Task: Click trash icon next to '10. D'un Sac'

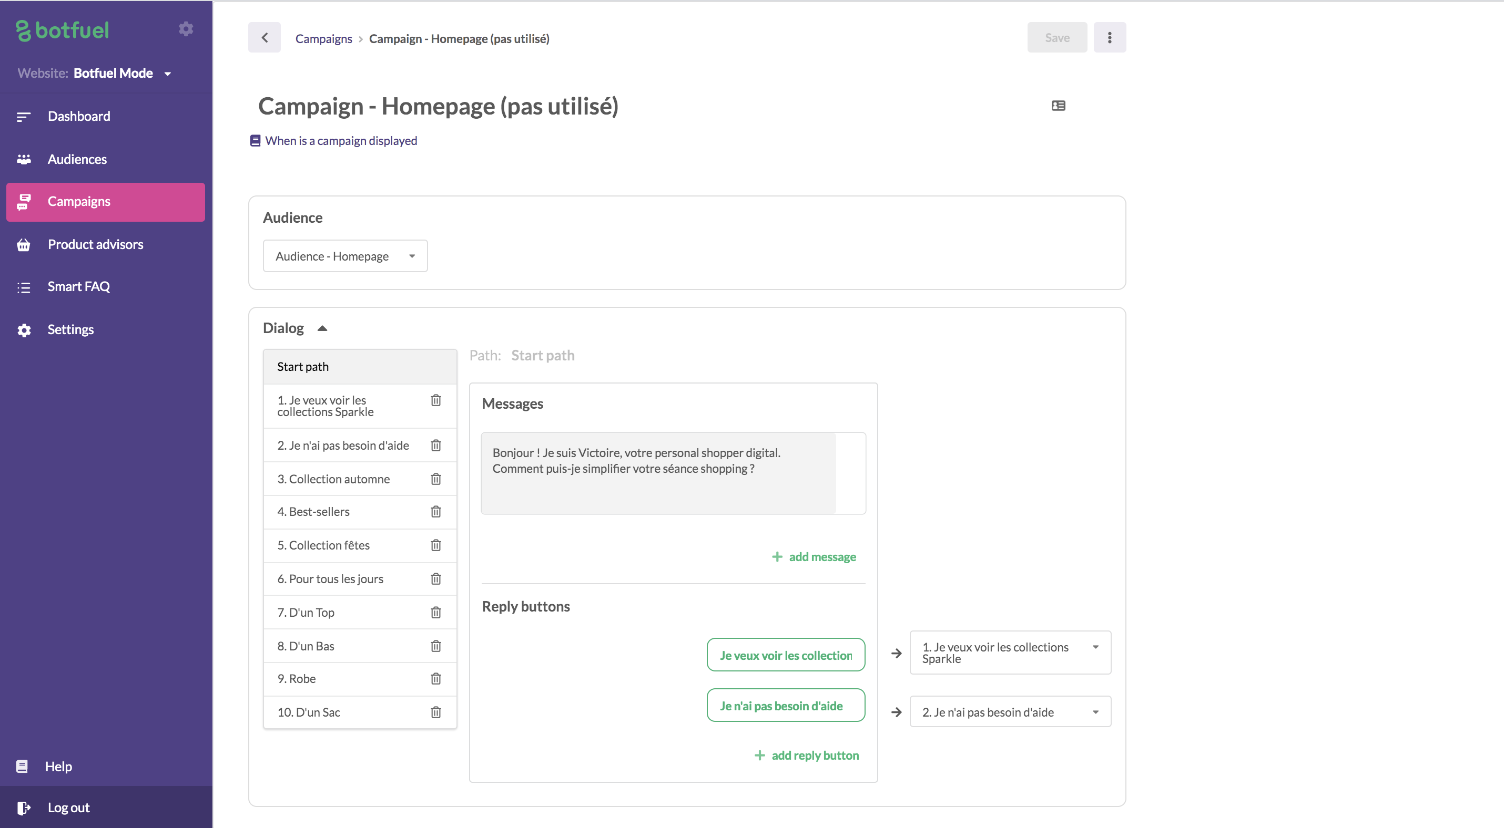Action: [x=435, y=712]
